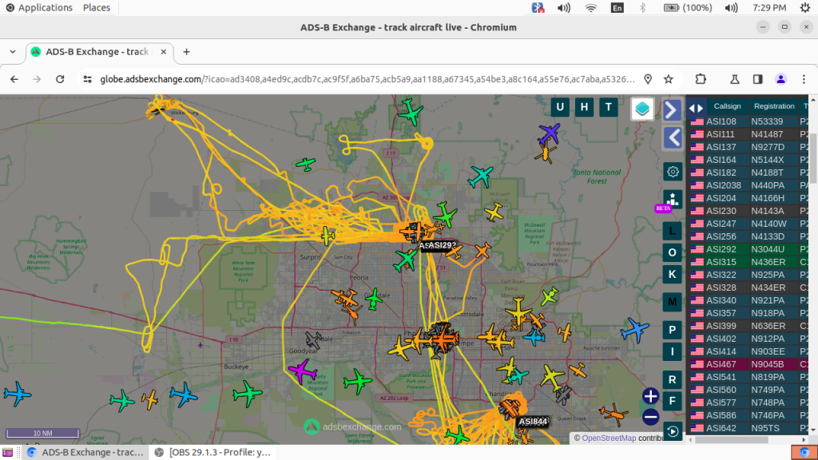The height and width of the screenshot is (460, 818).
Task: Zoom out with the minus button
Action: pyautogui.click(x=650, y=417)
